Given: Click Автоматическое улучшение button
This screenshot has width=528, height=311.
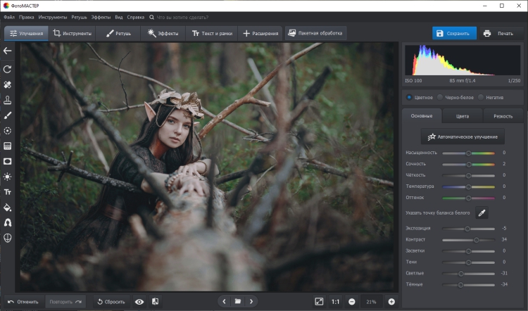Looking at the screenshot, I should [x=462, y=137].
